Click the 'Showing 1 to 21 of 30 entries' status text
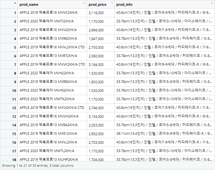The height and width of the screenshot is (170, 215). 38,166
